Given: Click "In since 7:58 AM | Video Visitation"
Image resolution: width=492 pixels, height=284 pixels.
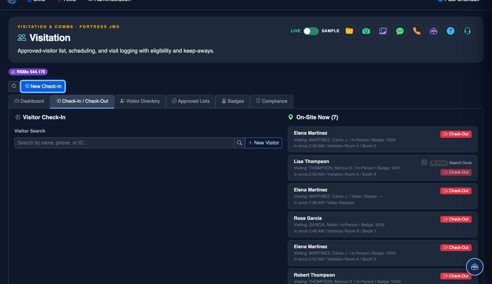Looking at the screenshot, I should 324,203.
